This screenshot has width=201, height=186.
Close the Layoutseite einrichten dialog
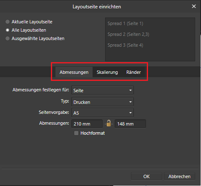(x=194, y=6)
